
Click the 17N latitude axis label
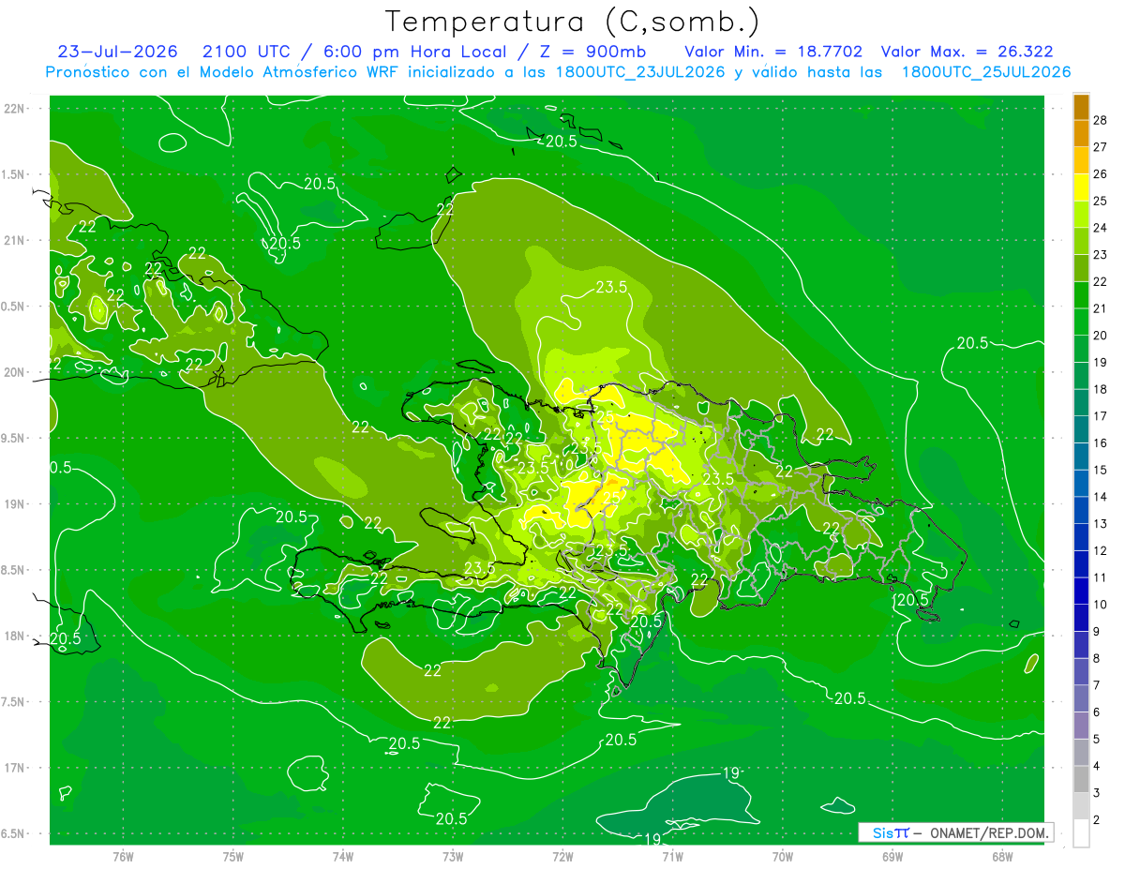[x=15, y=768]
